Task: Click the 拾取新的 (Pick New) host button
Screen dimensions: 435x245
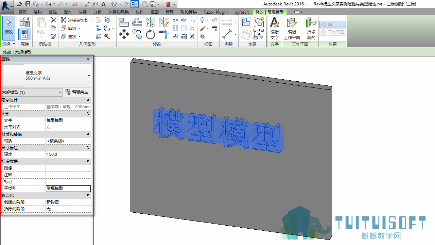Action: (311, 29)
